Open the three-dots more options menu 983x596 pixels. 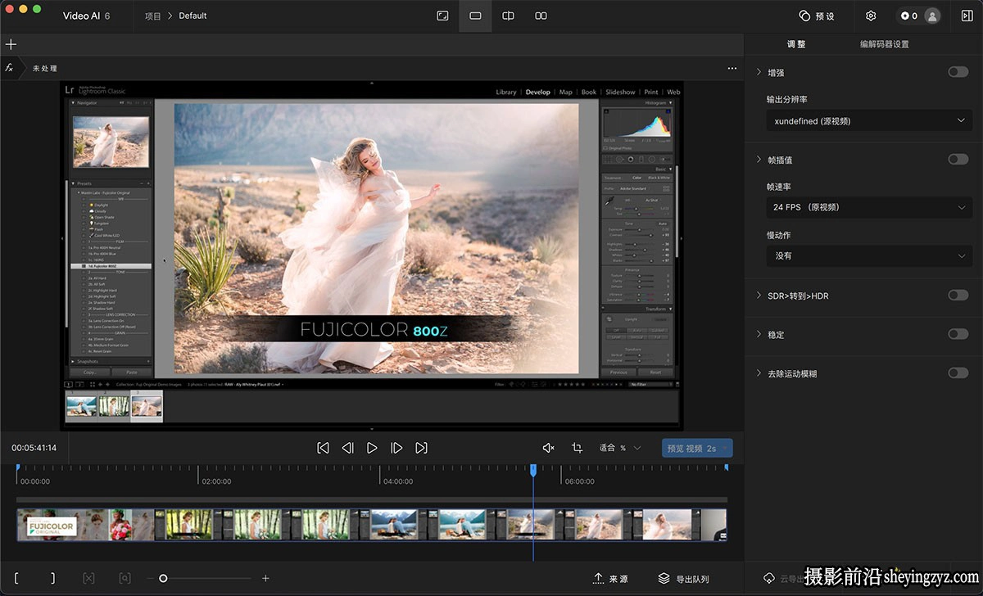732,68
